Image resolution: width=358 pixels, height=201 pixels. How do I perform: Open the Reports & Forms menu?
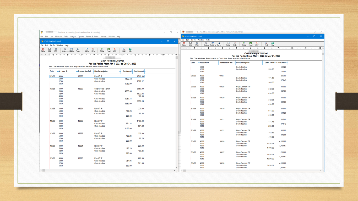coord(92,37)
